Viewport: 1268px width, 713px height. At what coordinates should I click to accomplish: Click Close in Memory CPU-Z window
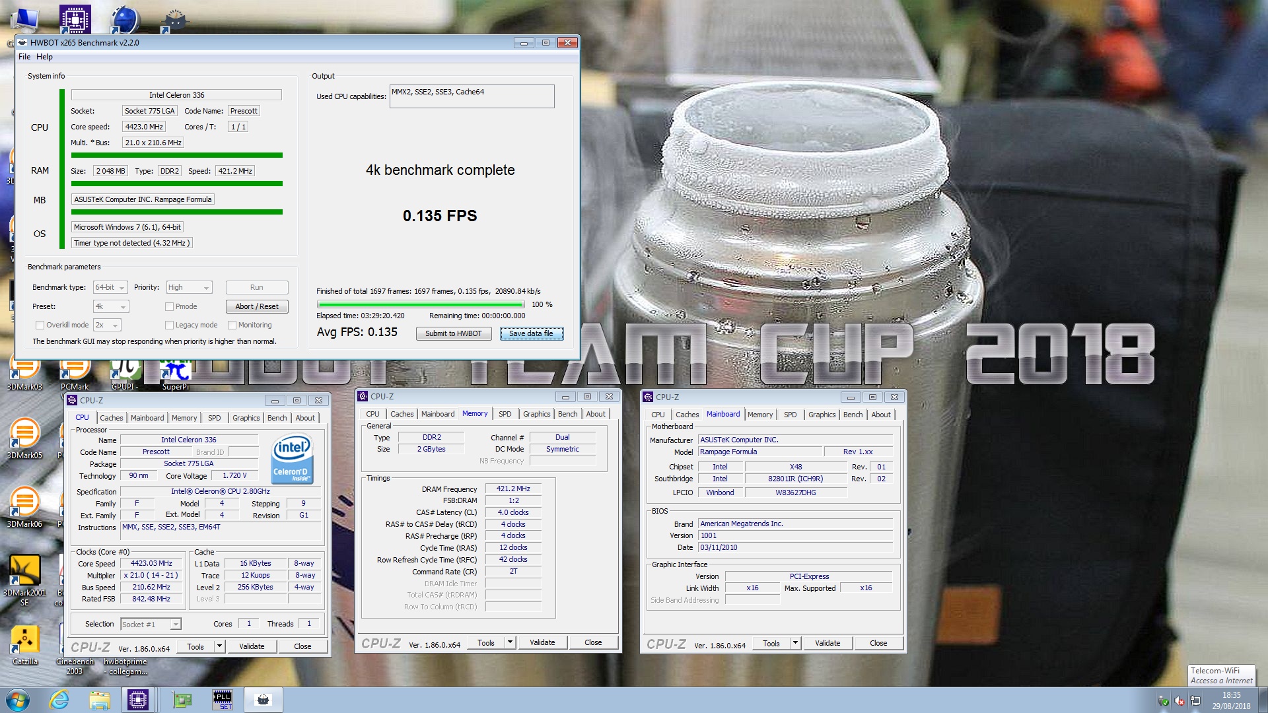(593, 642)
